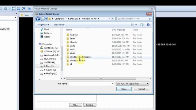Click the VMware Unity mode toolbar icon

[29, 9]
